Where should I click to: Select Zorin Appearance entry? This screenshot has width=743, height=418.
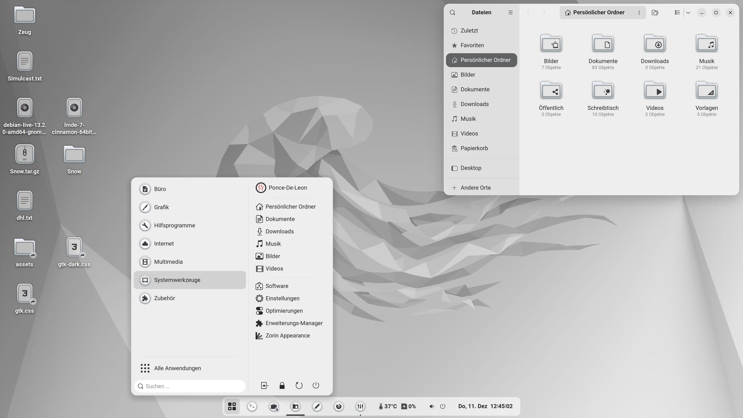click(287, 336)
